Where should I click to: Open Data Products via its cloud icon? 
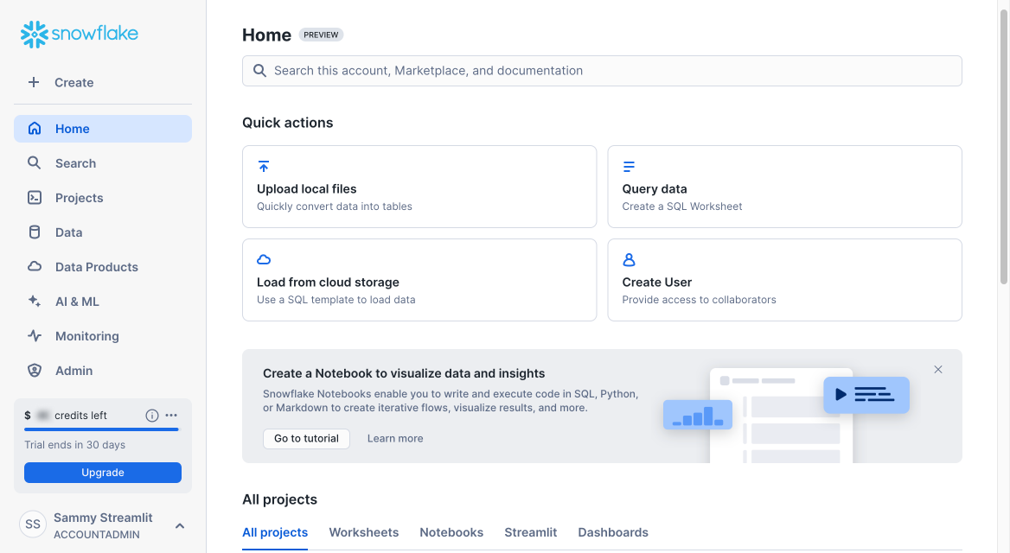point(35,266)
